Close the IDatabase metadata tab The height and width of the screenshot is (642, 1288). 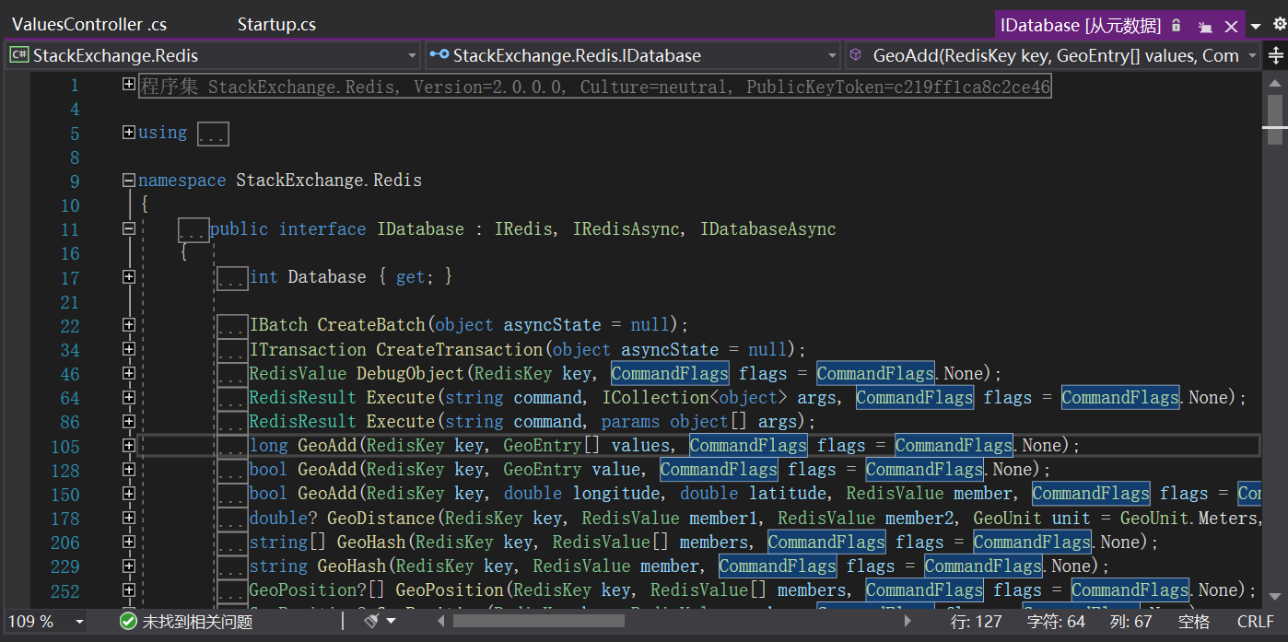(1231, 27)
